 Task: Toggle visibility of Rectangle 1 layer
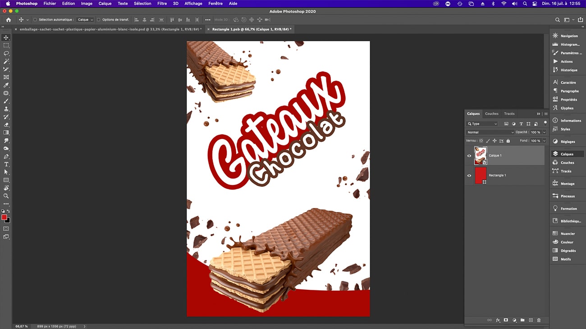(x=469, y=176)
